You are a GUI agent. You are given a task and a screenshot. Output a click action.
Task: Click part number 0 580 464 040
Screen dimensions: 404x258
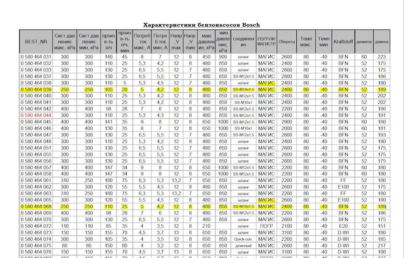click(36, 96)
